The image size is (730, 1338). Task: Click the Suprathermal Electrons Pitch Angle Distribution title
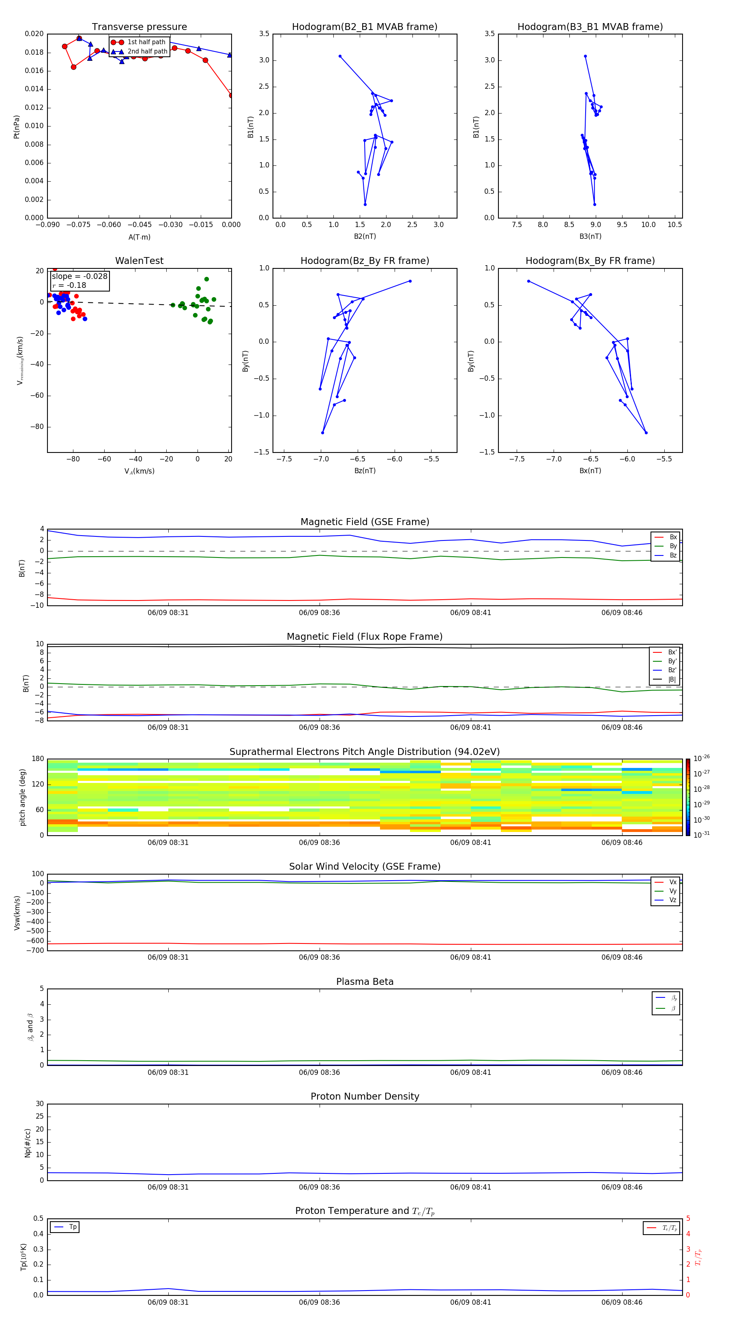click(x=365, y=752)
